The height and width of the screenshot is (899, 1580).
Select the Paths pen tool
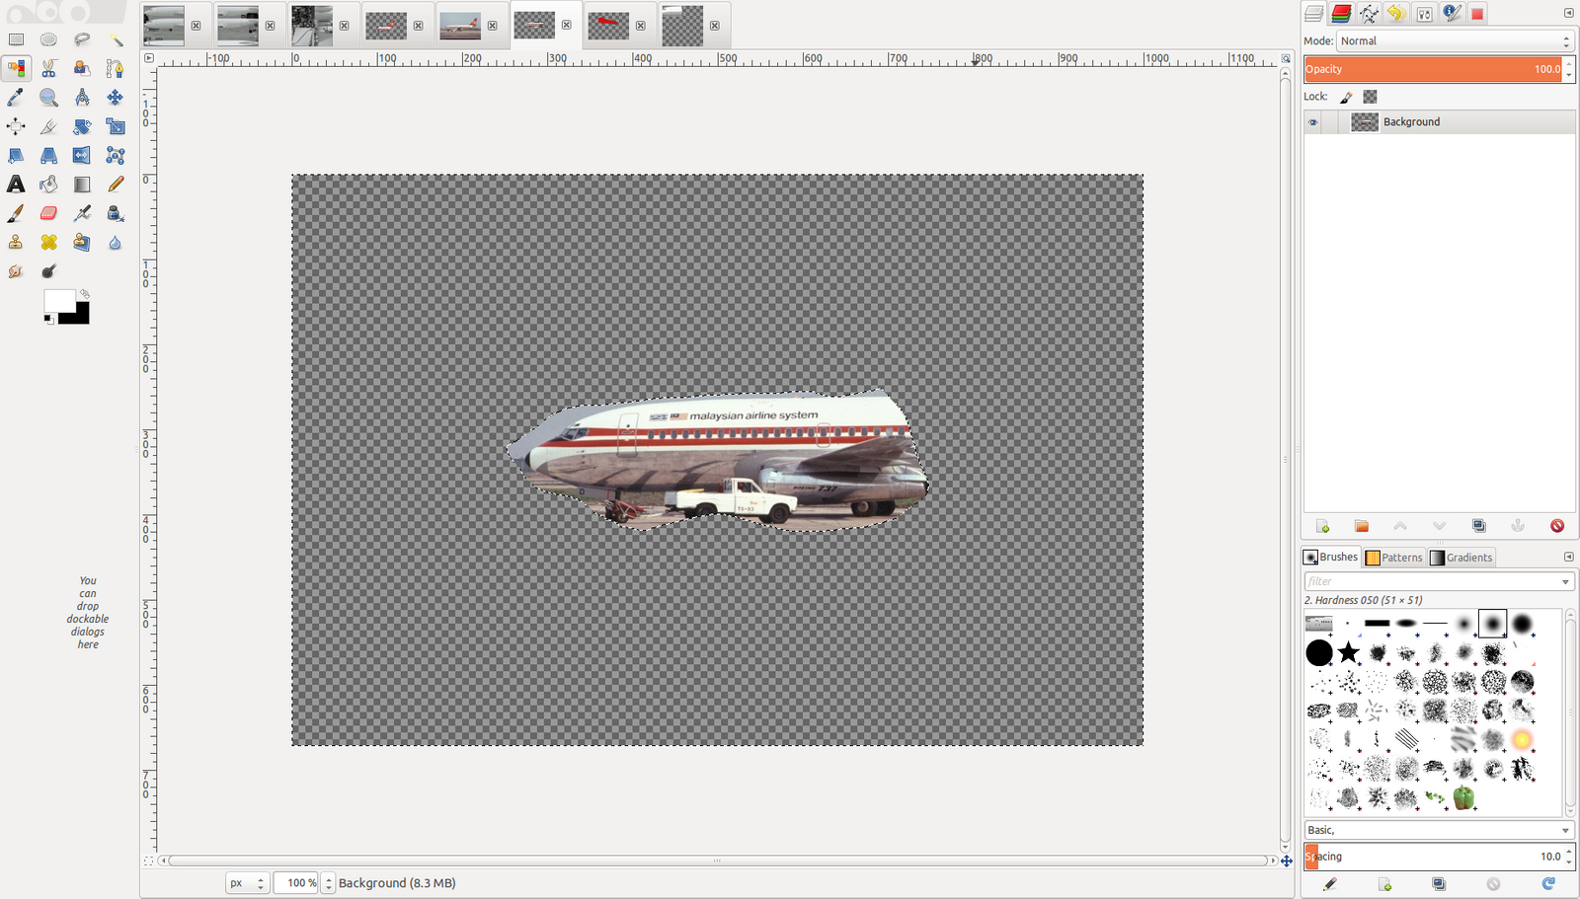click(116, 68)
